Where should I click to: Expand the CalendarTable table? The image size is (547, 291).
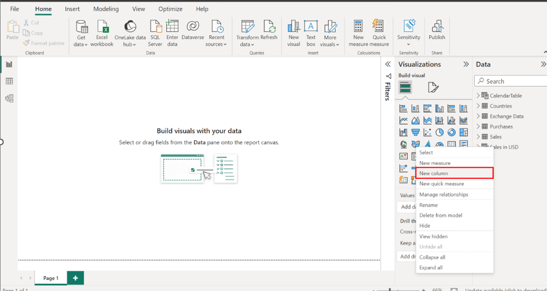coord(478,96)
